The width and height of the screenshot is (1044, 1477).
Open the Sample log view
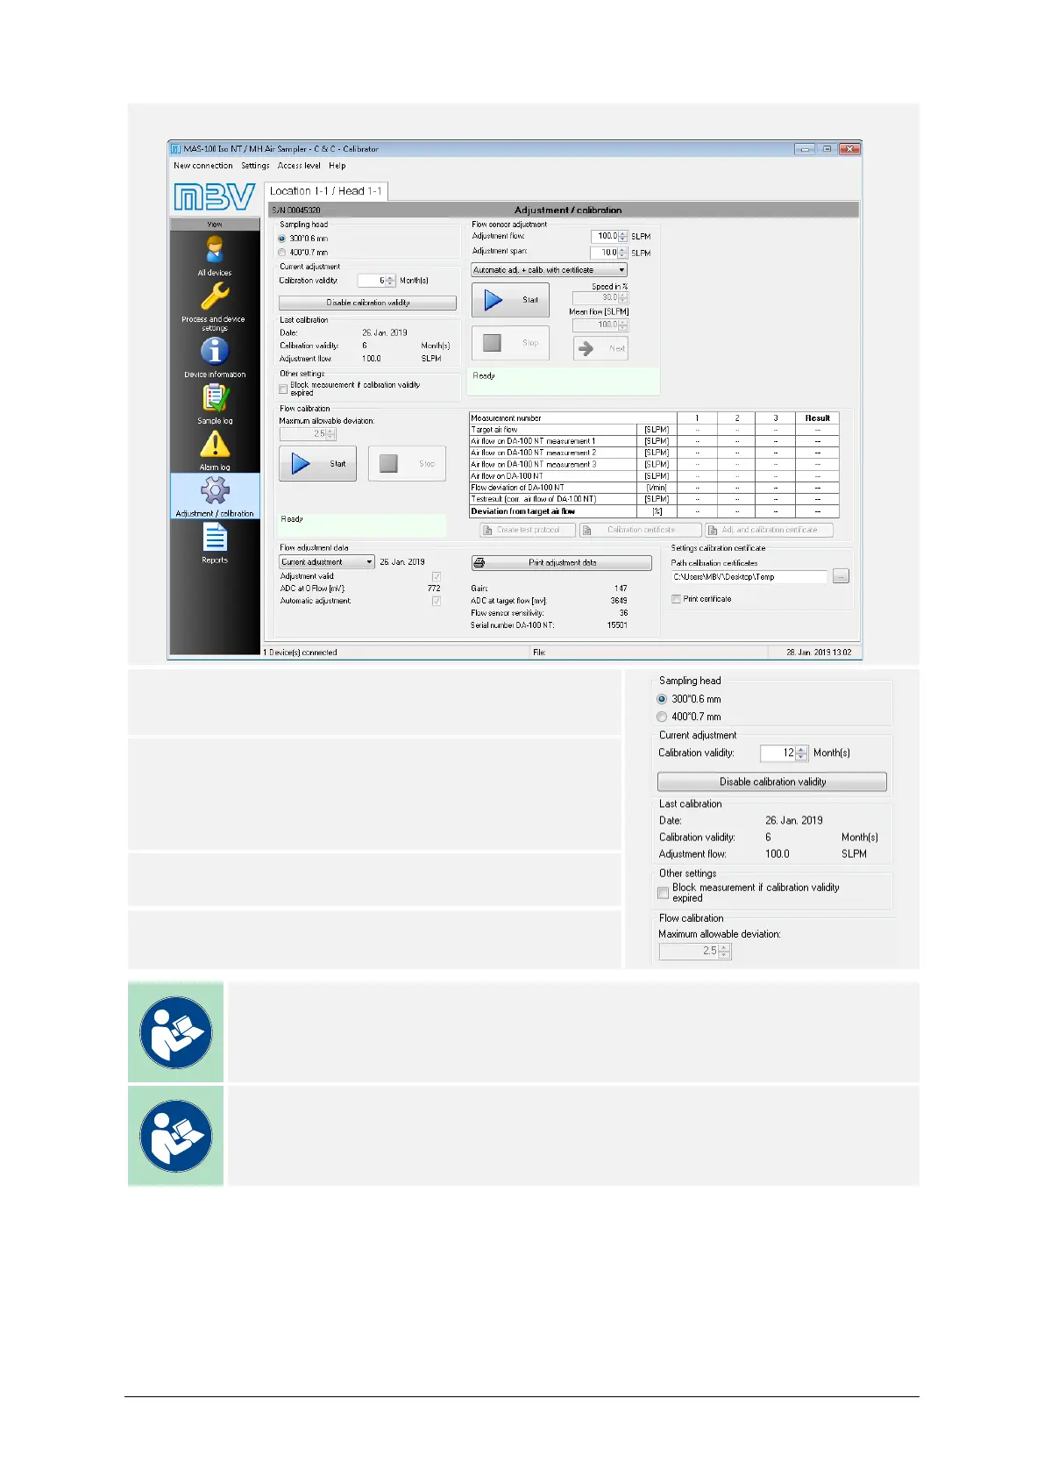[x=215, y=403]
